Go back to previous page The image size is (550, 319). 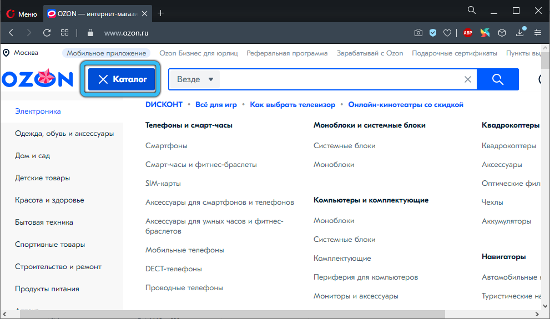point(11,33)
